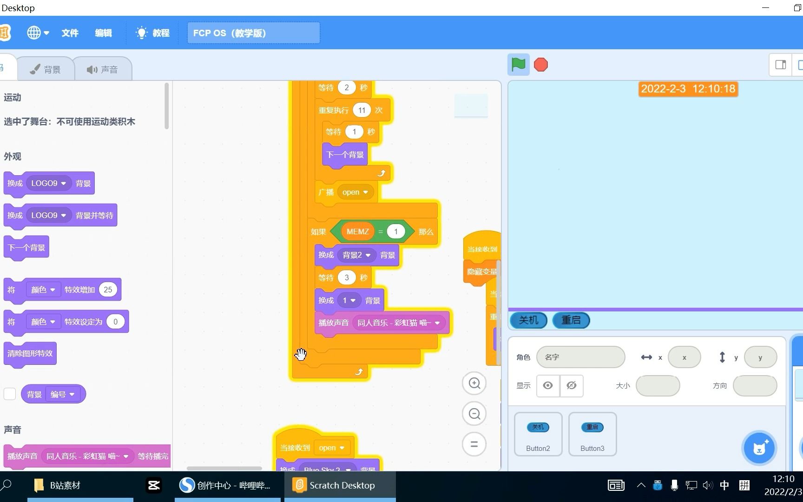This screenshot has width=803, height=502.
Task: Open broadcast message 'open' dropdown
Action: (355, 192)
